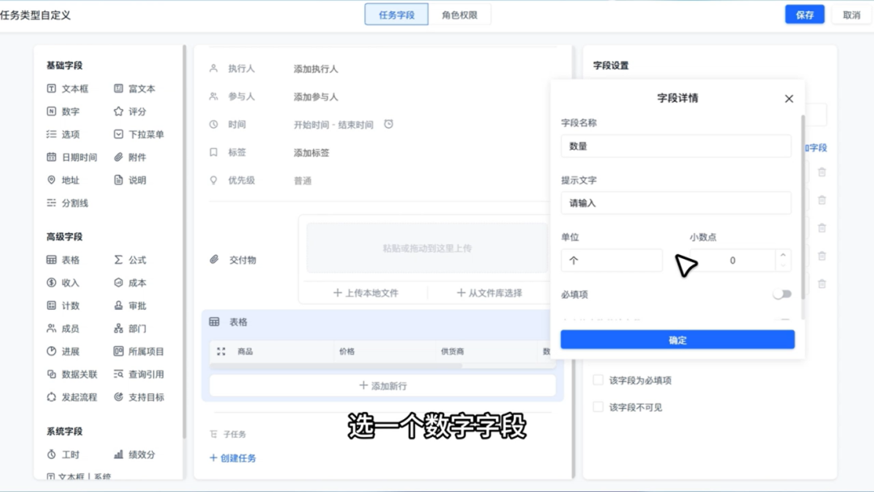
Task: Click the table horizontal scrollbar
Action: coord(336,366)
